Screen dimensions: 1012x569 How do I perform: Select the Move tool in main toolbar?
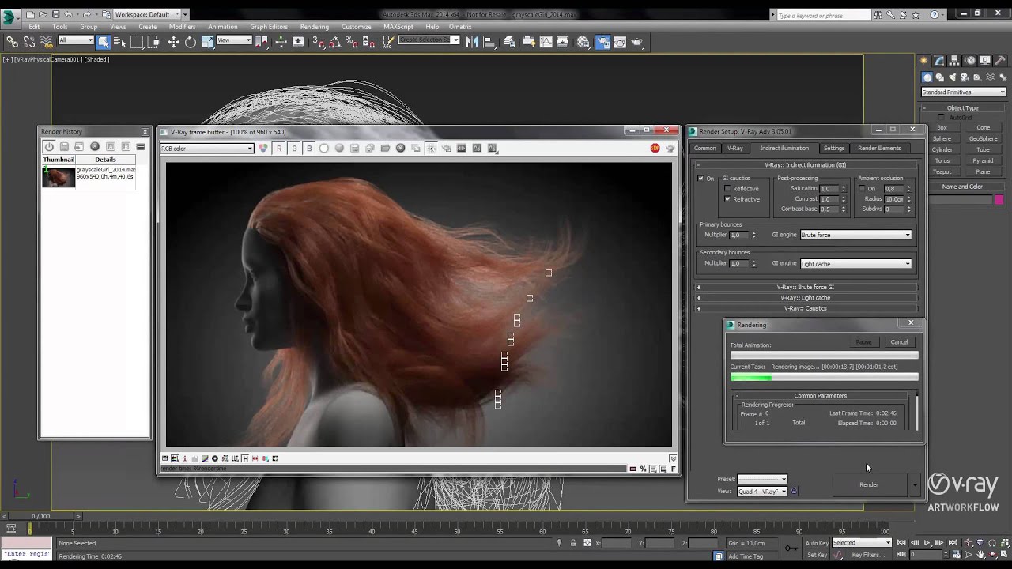click(173, 42)
